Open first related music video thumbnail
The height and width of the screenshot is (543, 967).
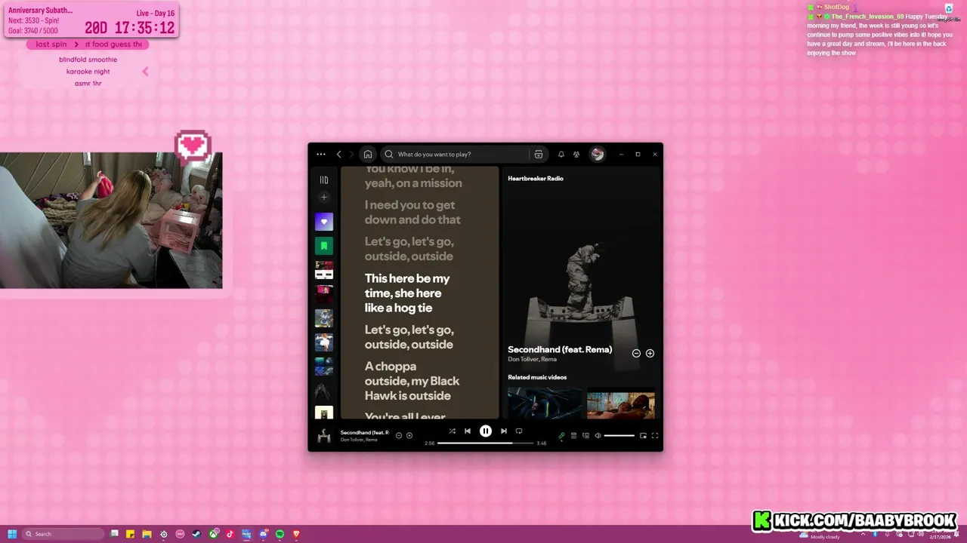tap(545, 403)
